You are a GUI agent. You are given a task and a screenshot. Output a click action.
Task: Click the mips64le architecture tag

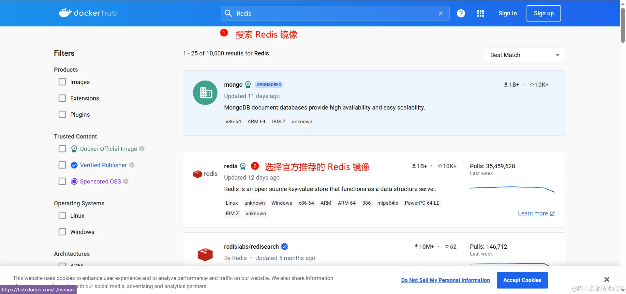point(388,203)
